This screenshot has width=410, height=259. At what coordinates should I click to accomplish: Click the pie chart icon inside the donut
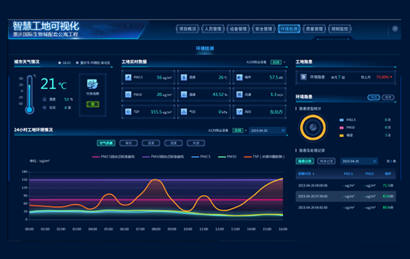point(313,127)
